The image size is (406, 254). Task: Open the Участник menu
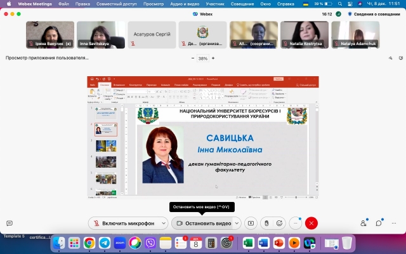coord(215,4)
